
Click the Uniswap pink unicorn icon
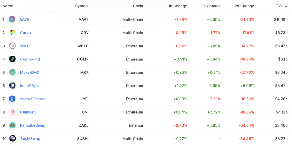point(12,112)
